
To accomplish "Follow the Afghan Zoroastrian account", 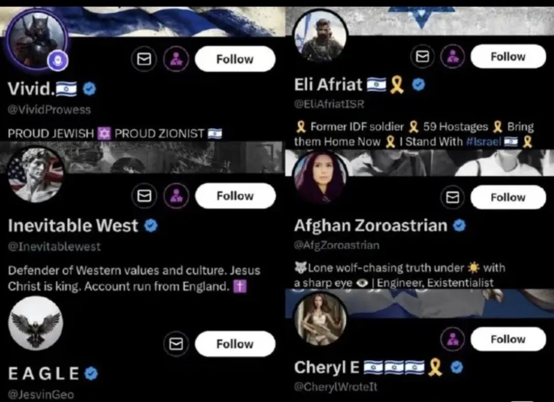I will click(508, 197).
